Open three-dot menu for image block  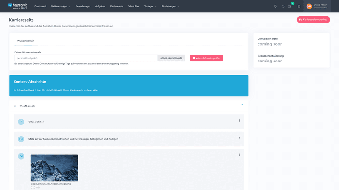coord(239,155)
